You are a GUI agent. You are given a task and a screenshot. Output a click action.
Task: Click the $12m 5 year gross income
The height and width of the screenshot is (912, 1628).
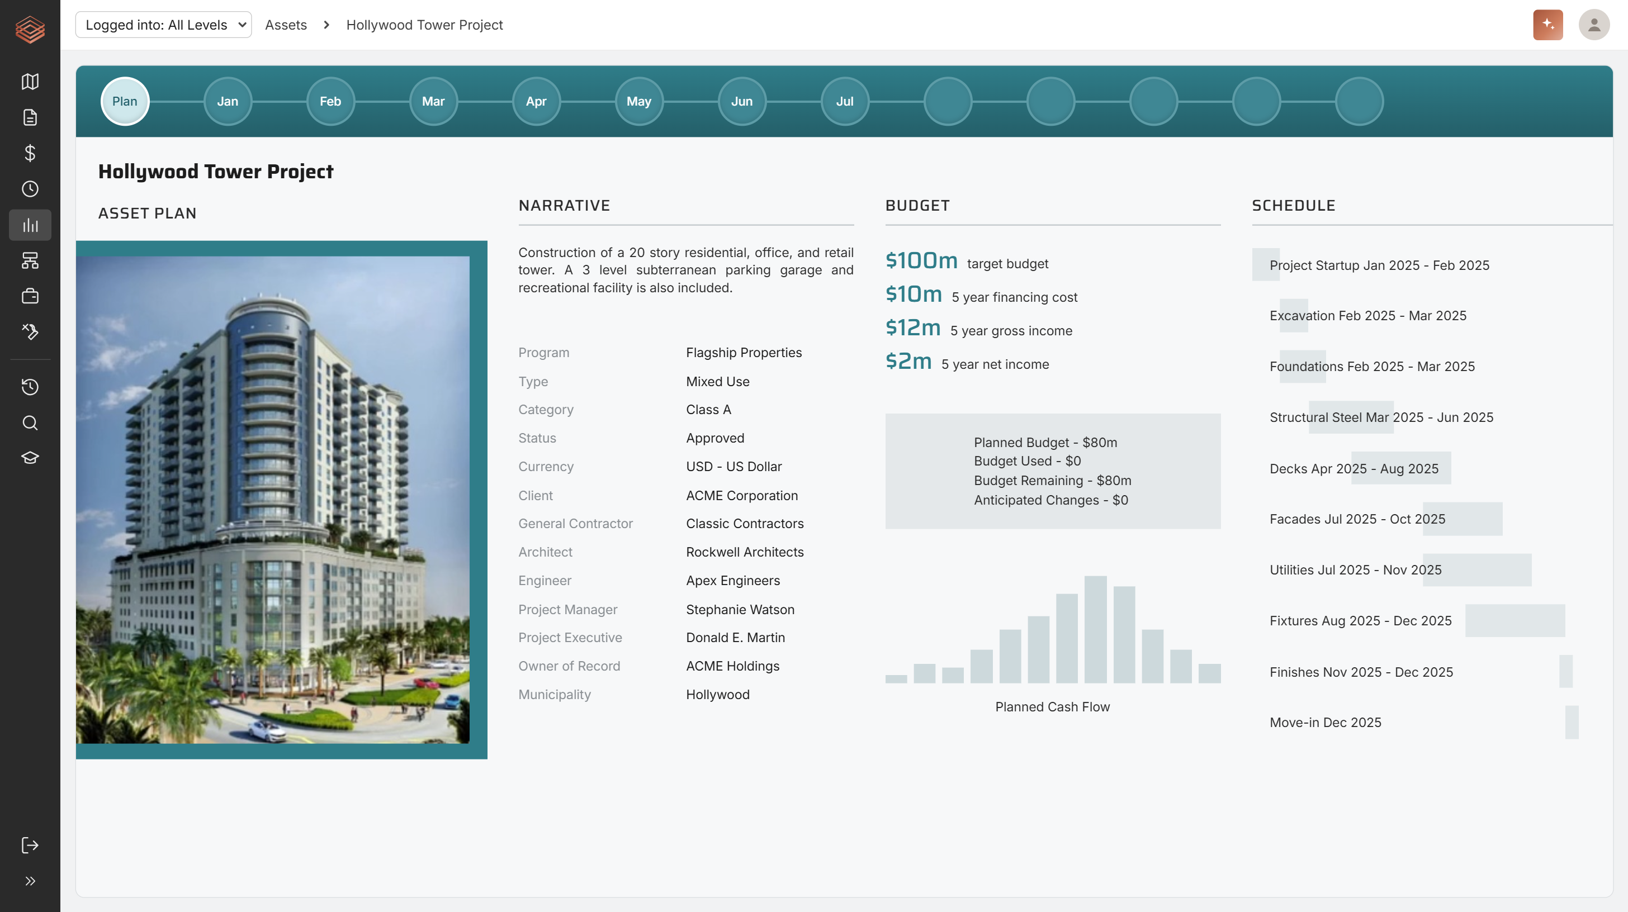(x=978, y=329)
